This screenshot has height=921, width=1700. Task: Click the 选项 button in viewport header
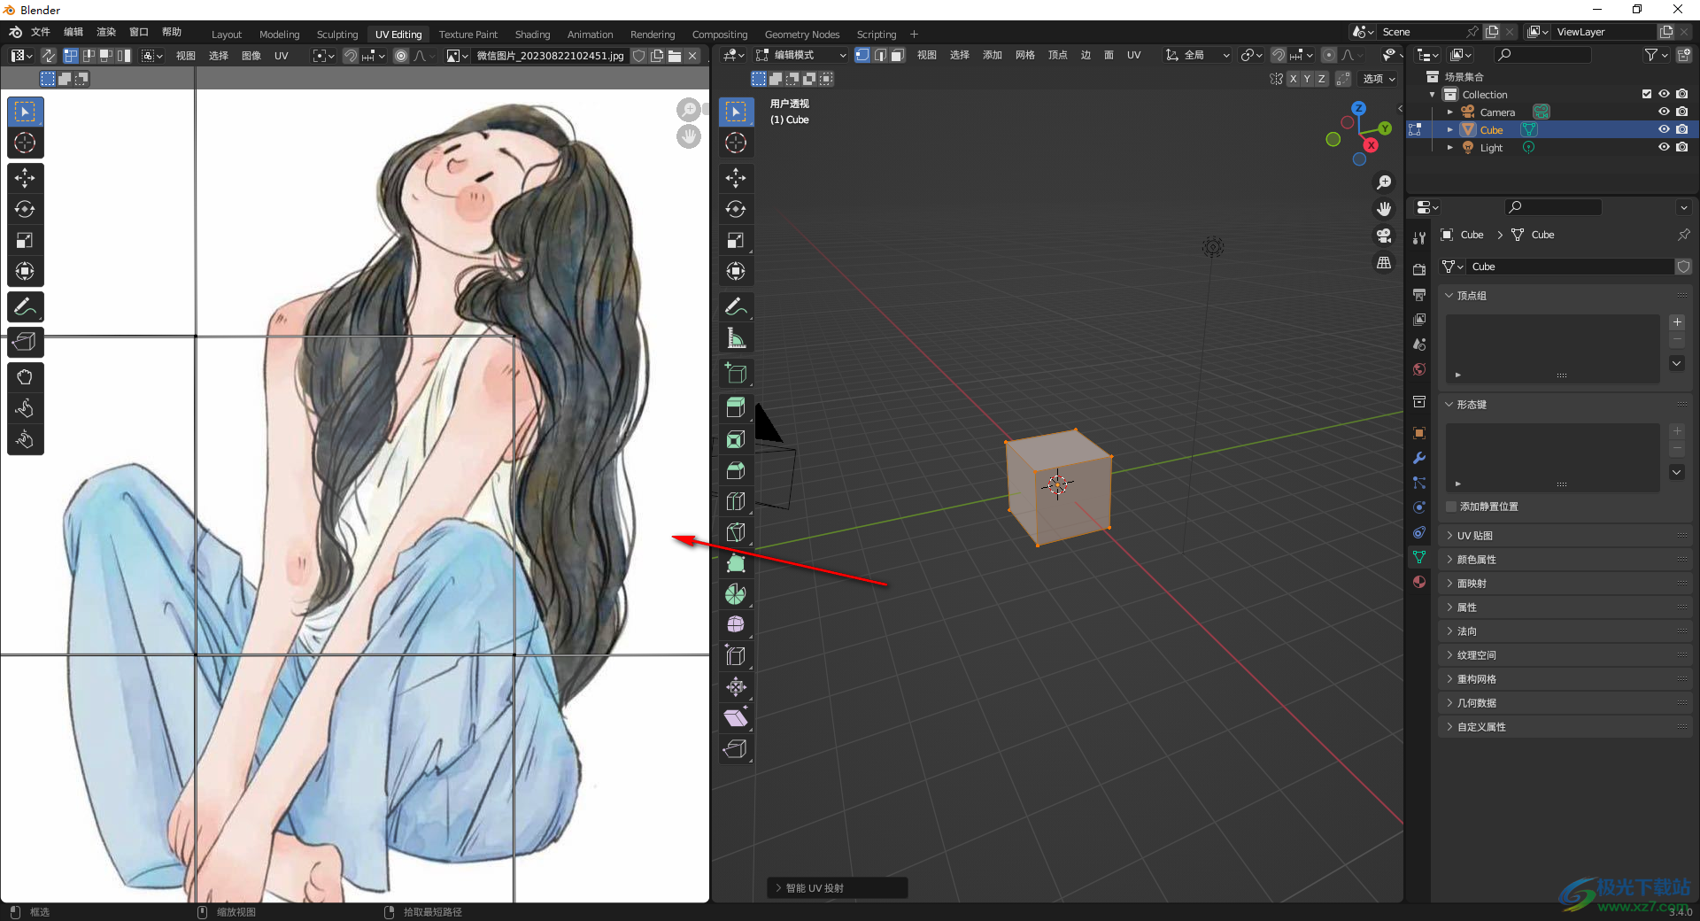click(x=1379, y=79)
